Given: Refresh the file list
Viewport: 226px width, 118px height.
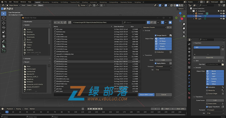Looking at the screenshot, I should pyautogui.click(x=65, y=22).
